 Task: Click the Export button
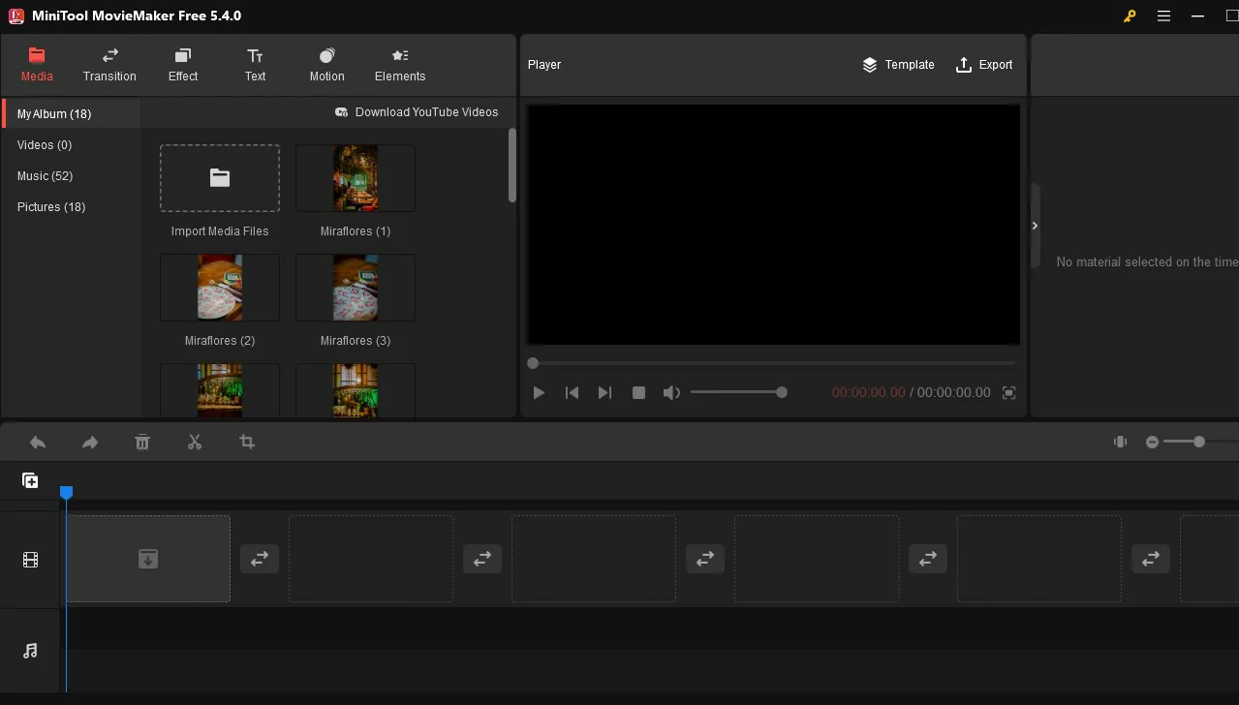tap(984, 65)
